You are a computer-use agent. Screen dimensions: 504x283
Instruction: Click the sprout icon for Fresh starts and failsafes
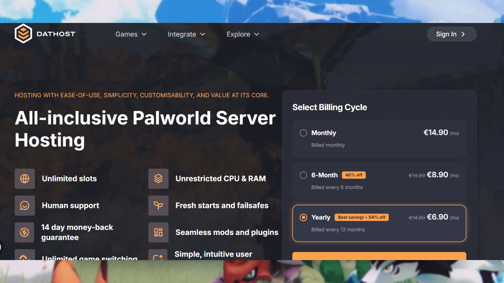point(158,205)
